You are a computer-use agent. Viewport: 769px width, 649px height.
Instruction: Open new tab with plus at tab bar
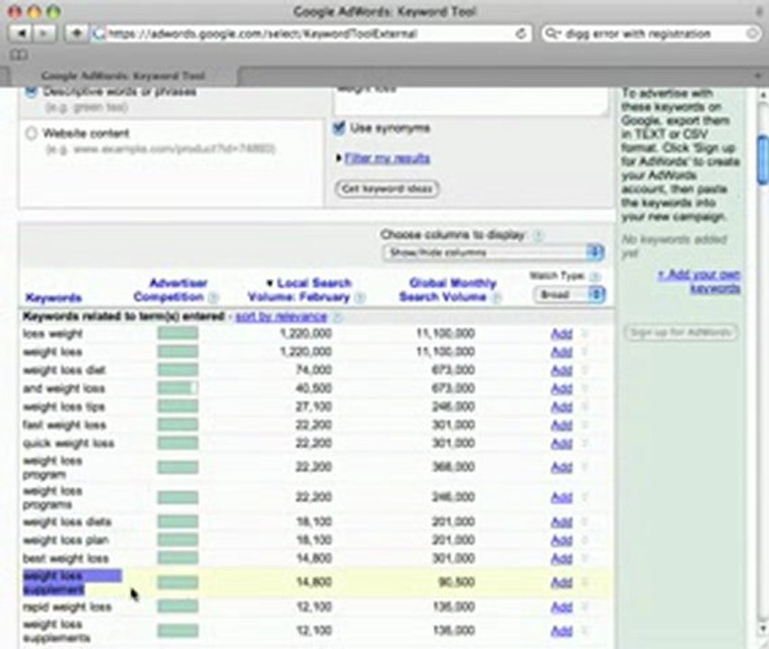tap(758, 76)
